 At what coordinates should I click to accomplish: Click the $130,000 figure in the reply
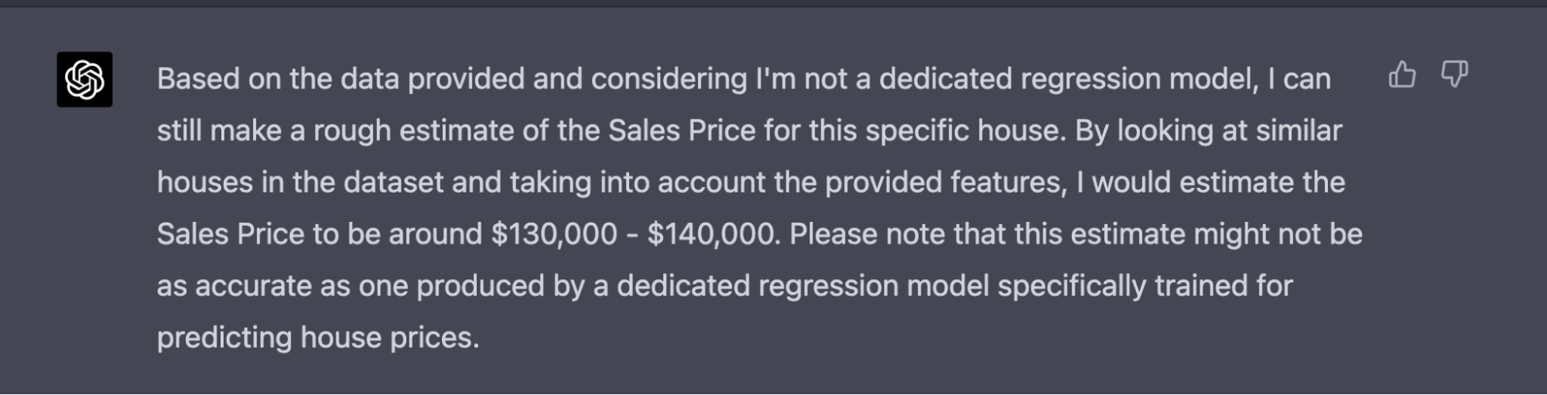tap(554, 234)
